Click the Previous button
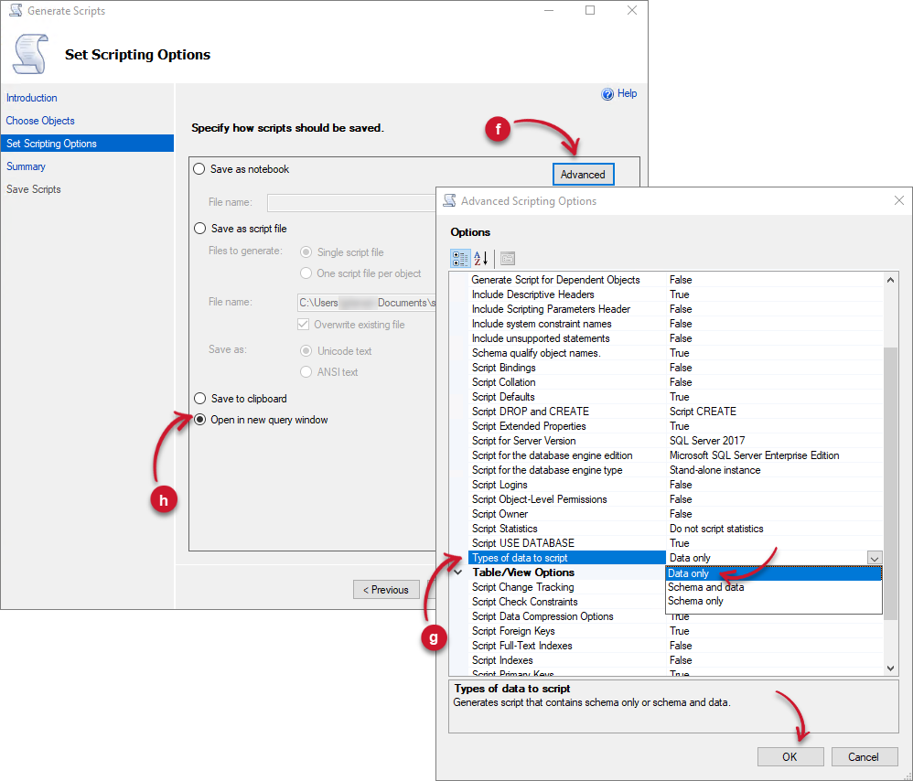The image size is (913, 781). coord(386,589)
